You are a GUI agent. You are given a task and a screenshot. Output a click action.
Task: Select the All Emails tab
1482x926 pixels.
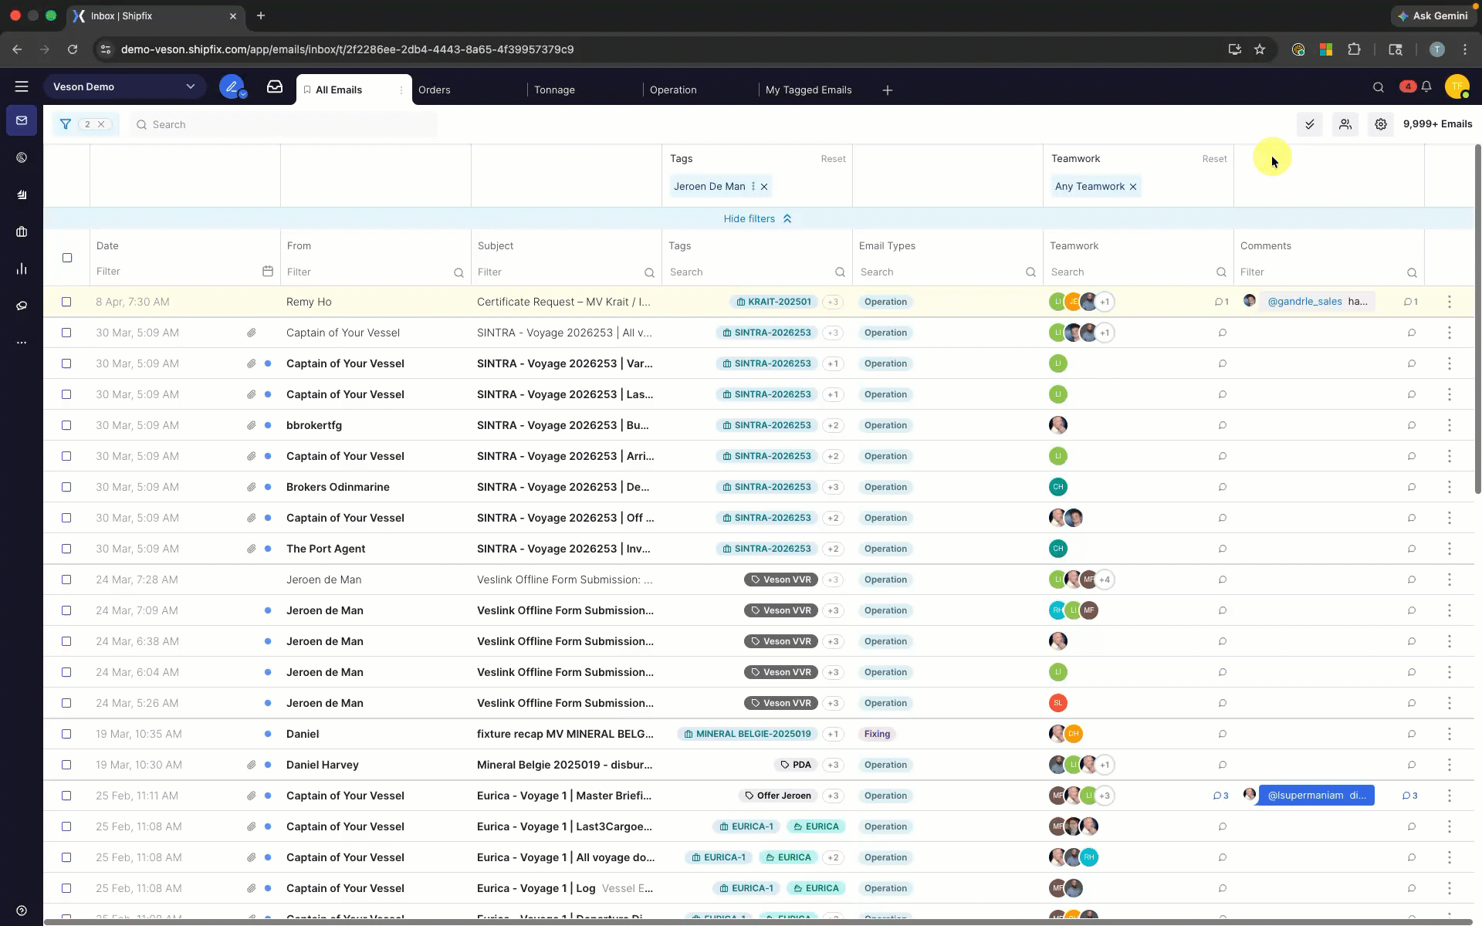[339, 90]
